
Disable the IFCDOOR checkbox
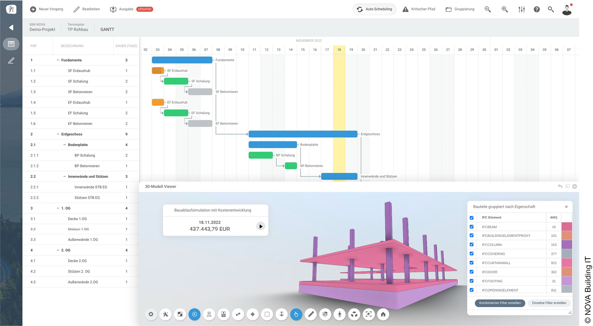point(471,272)
